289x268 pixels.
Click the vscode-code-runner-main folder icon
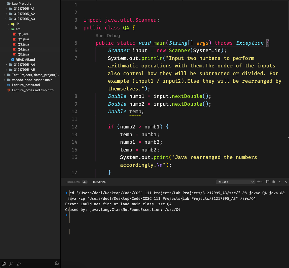pyautogui.click(x=9, y=80)
